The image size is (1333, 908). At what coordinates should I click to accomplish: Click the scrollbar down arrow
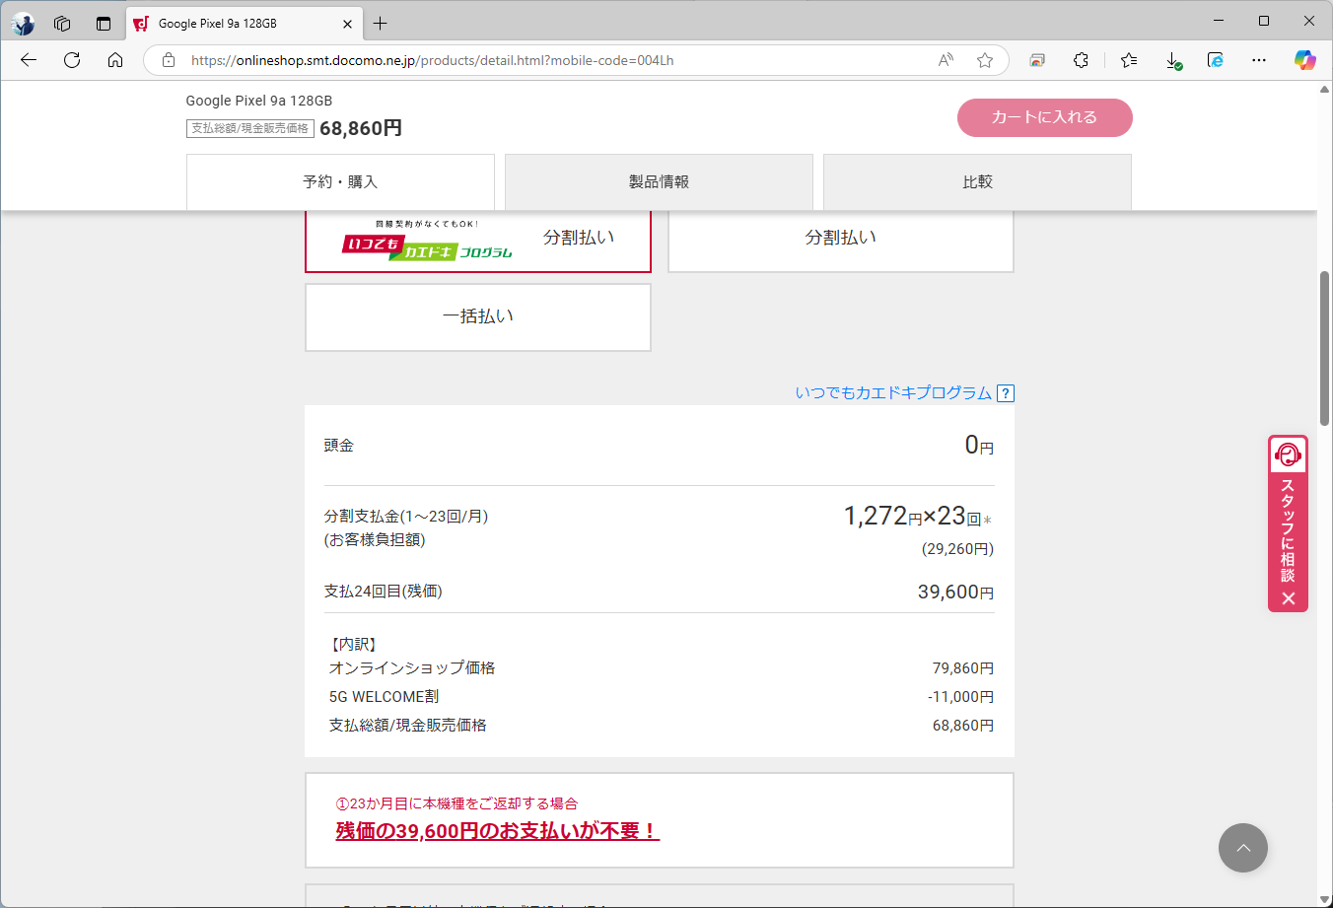(x=1324, y=899)
